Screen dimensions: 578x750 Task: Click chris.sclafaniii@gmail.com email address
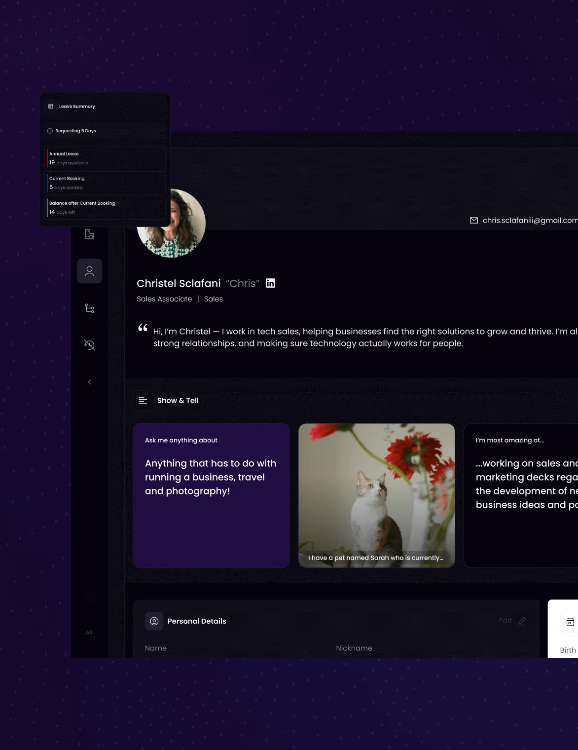point(530,221)
